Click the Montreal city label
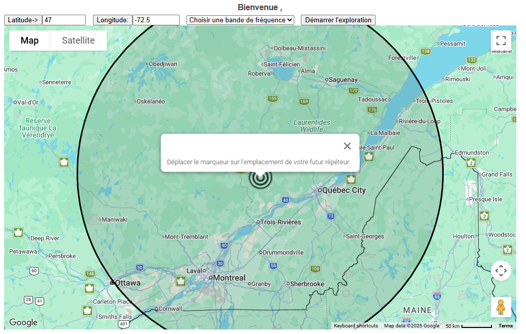 click(229, 278)
